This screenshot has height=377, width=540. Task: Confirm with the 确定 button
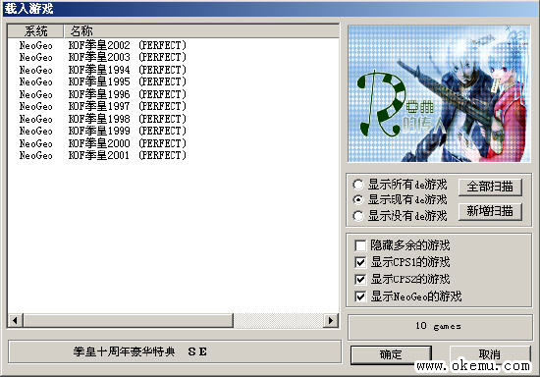(391, 354)
